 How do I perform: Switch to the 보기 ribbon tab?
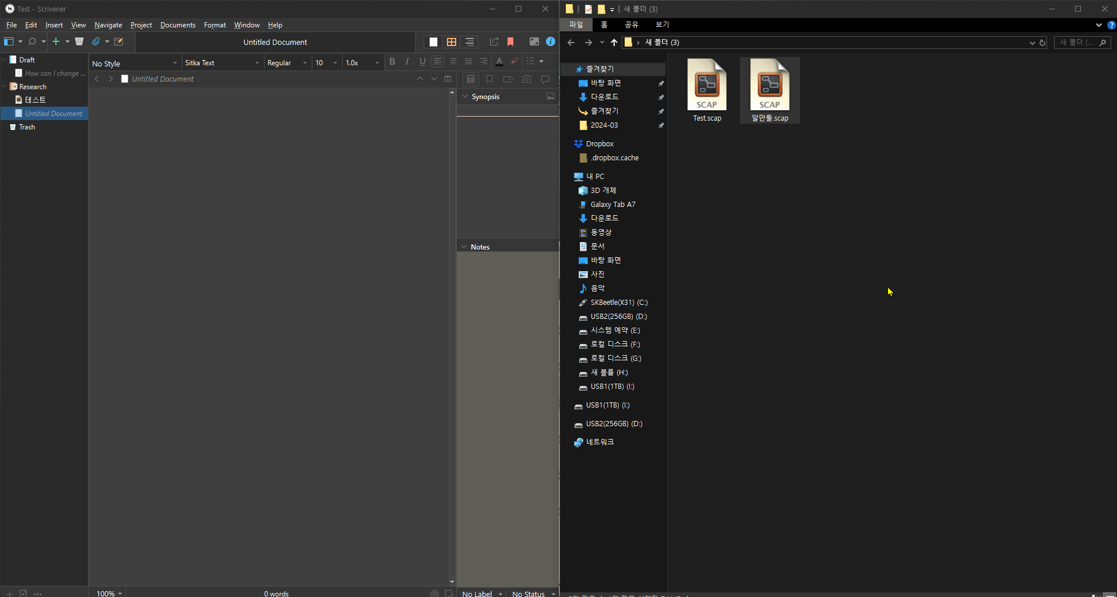pyautogui.click(x=661, y=24)
